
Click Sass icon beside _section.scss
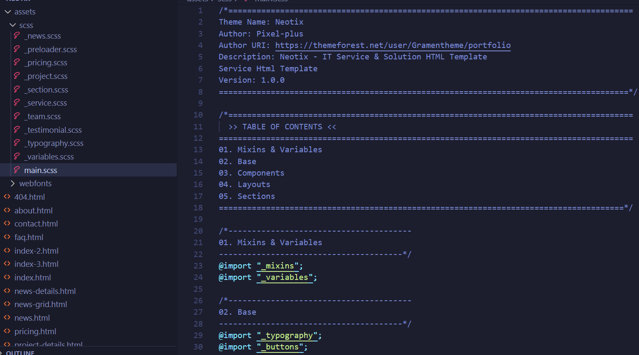click(17, 89)
